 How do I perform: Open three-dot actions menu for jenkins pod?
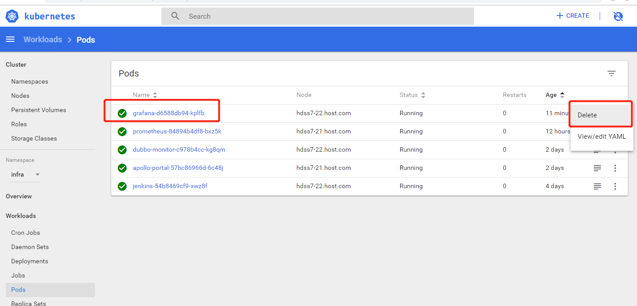pyautogui.click(x=615, y=186)
